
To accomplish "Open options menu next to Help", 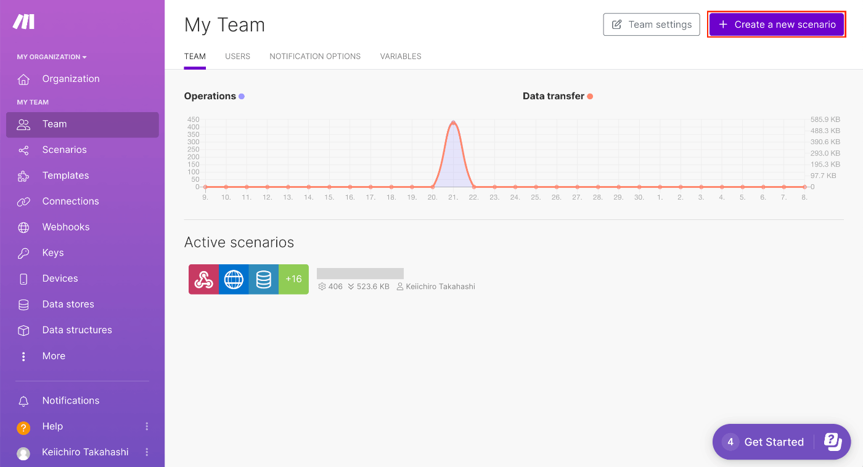I will coord(147,426).
